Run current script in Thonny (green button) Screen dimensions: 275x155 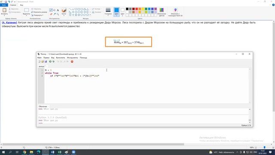[50, 62]
